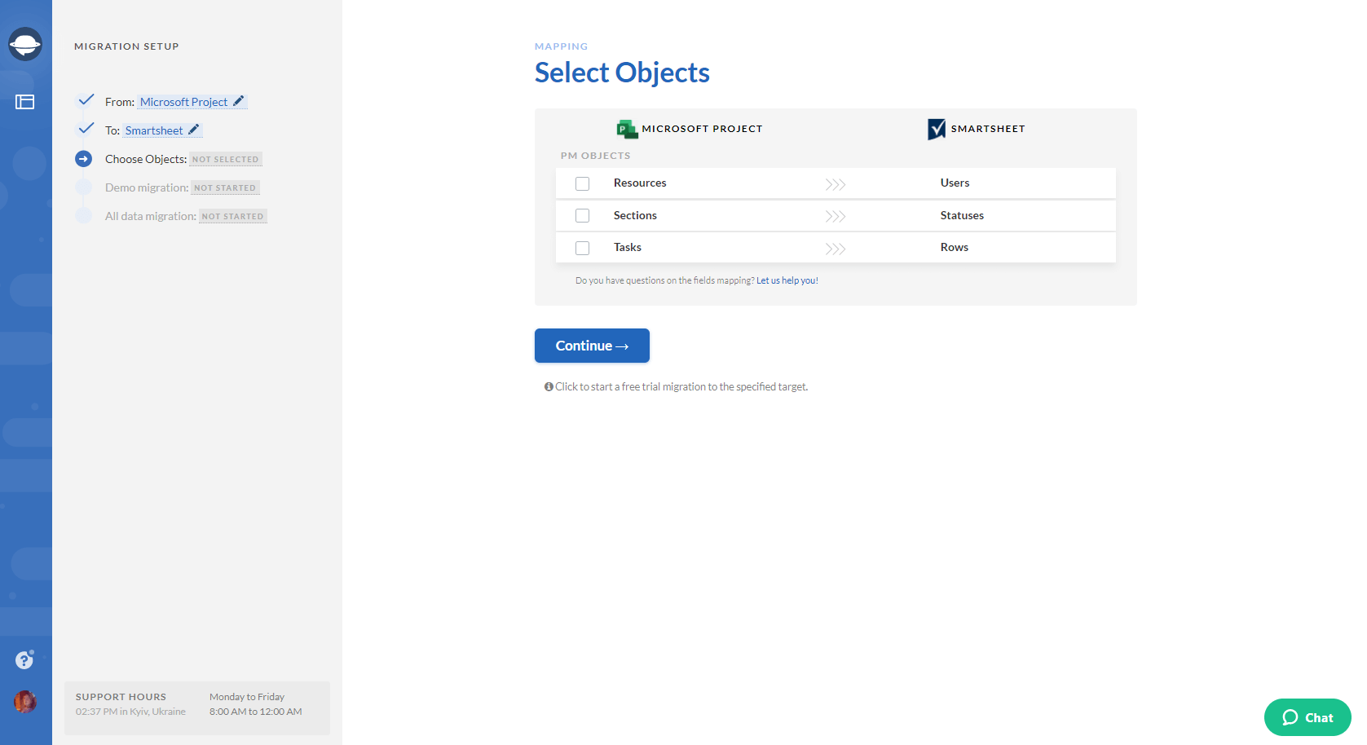Click the PM OBJECTS section label
Viewport: 1367px width, 745px height.
click(595, 156)
